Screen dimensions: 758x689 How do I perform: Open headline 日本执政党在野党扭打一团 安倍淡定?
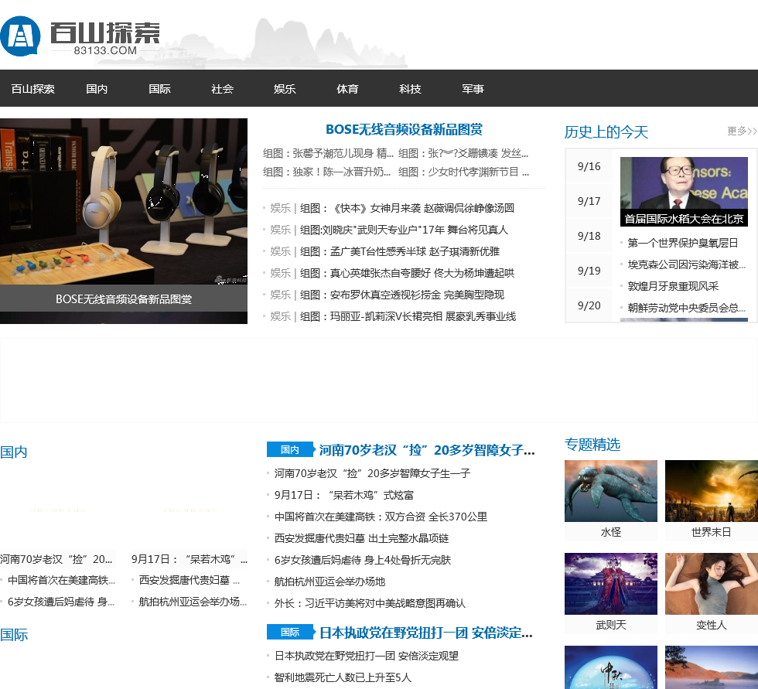click(426, 633)
